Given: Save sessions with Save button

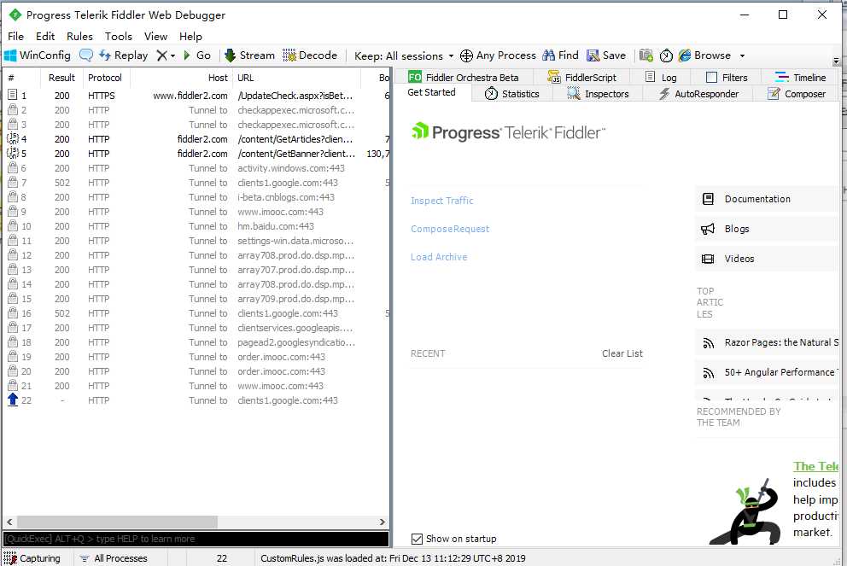Looking at the screenshot, I should (x=606, y=55).
